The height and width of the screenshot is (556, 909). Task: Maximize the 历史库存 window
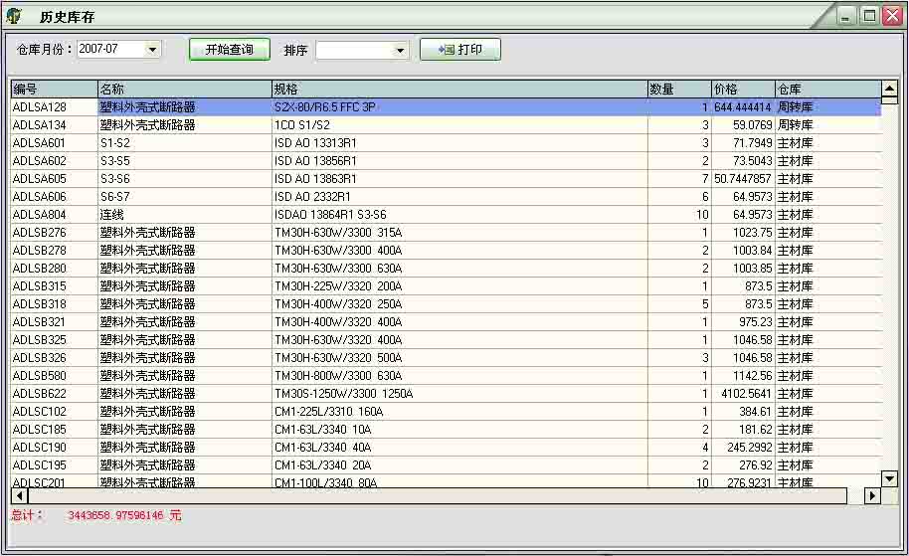[x=868, y=16]
